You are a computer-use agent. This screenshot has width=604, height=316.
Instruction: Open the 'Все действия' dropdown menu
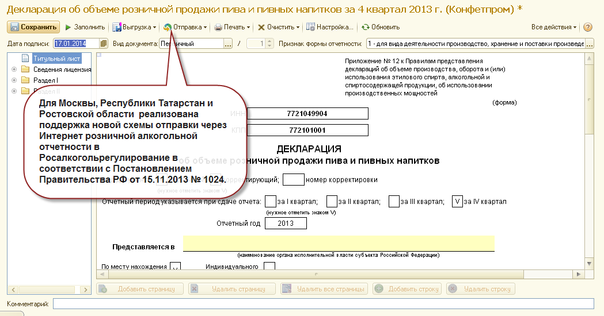pos(553,28)
